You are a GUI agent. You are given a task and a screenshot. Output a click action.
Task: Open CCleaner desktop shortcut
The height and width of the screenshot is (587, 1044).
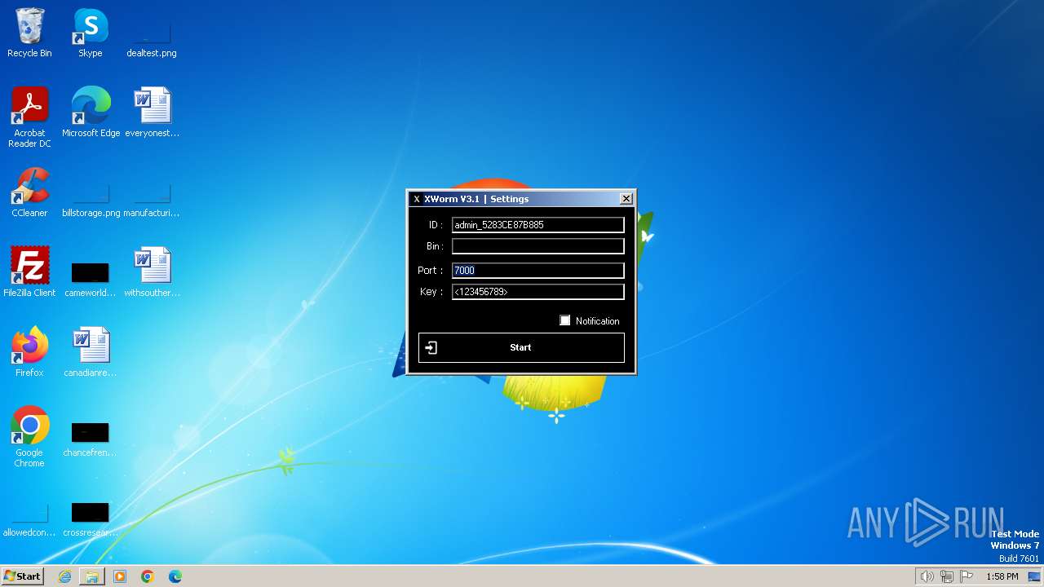(29, 192)
